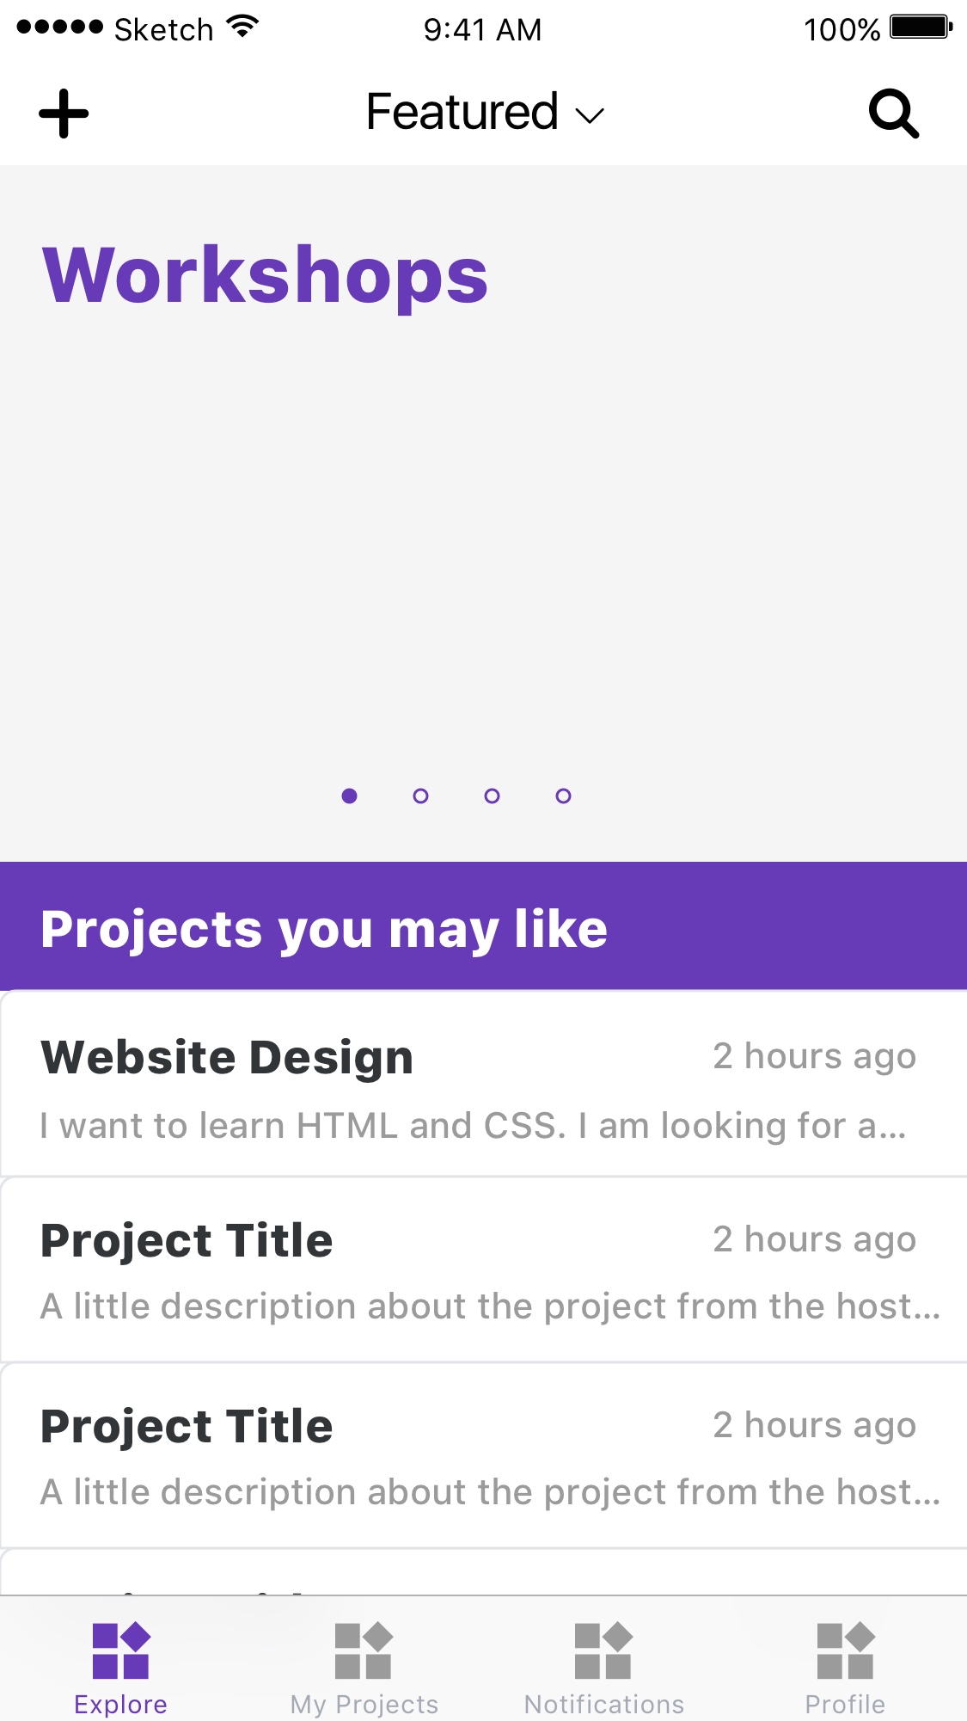Switch to the My Projects label

pyautogui.click(x=364, y=1704)
